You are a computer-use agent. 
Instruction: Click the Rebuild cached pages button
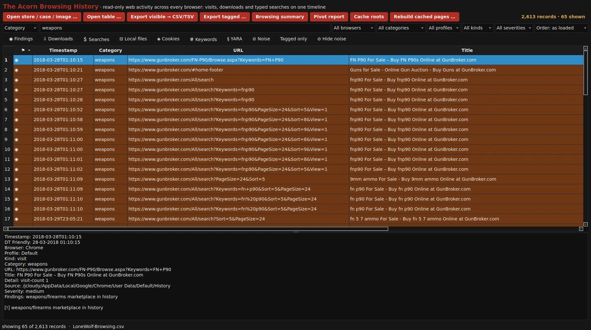click(424, 17)
